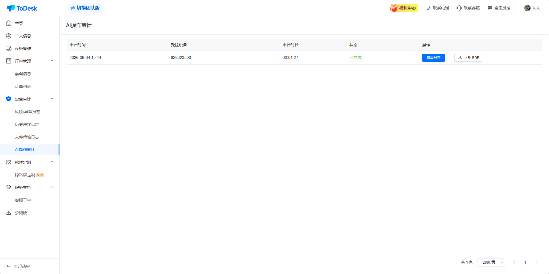Click the 公测版 download icon
549x274 pixels.
9,213
